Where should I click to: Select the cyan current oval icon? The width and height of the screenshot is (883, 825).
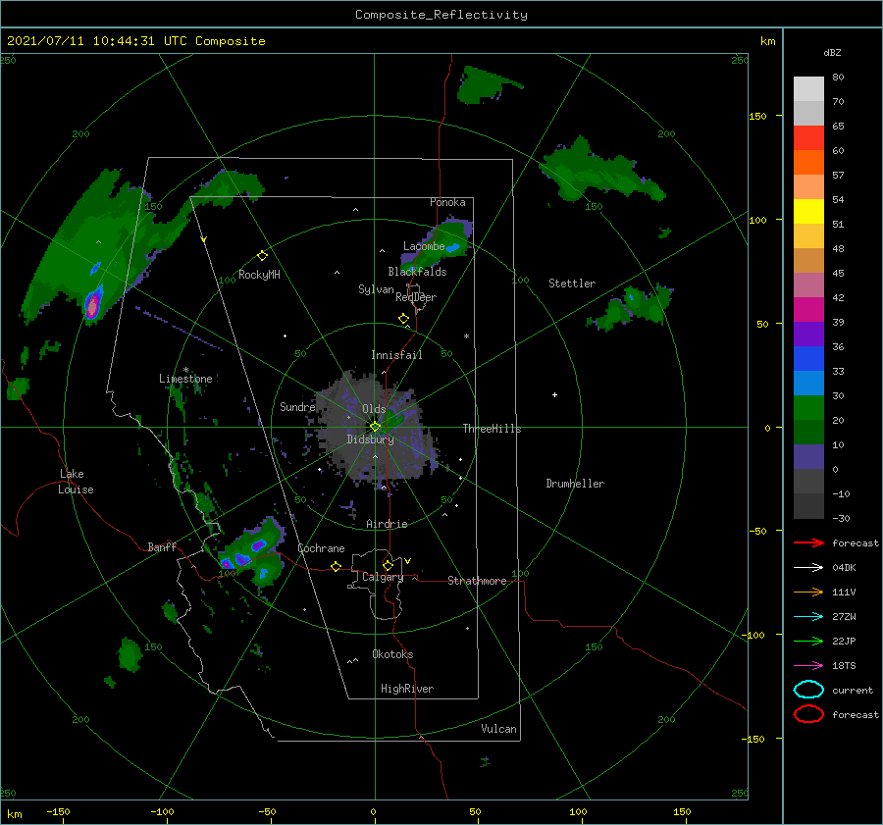[x=808, y=690]
